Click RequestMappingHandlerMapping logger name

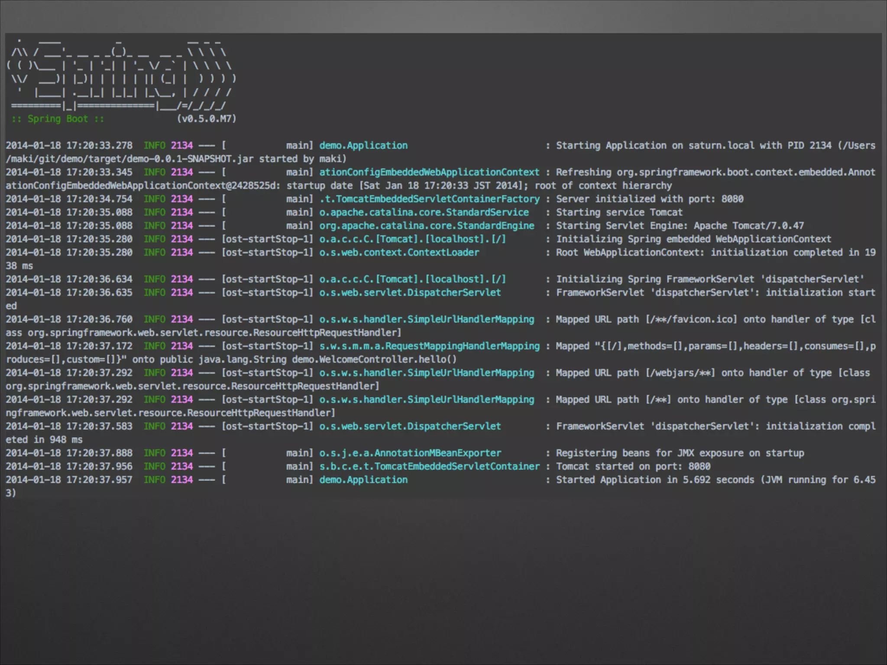(429, 346)
